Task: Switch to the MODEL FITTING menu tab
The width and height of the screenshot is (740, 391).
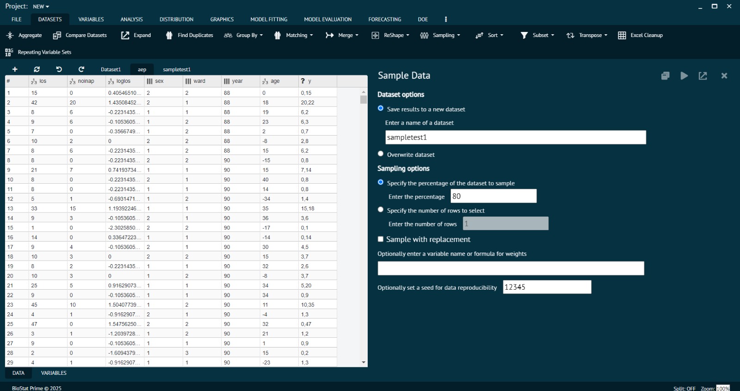Action: 269,19
